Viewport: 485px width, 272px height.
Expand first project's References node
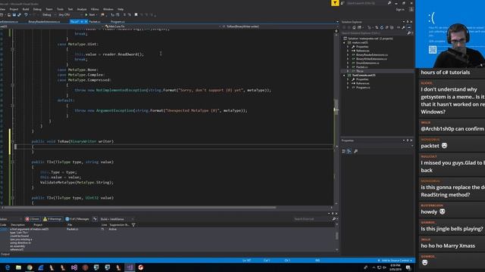point(348,51)
